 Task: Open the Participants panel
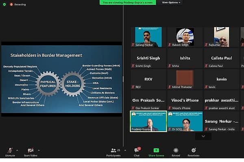tap(113, 151)
